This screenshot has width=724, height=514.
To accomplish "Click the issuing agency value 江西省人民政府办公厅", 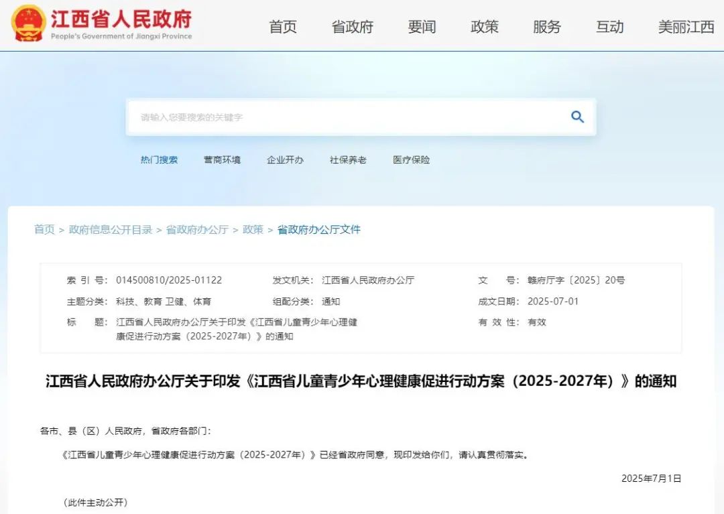I will pyautogui.click(x=368, y=280).
